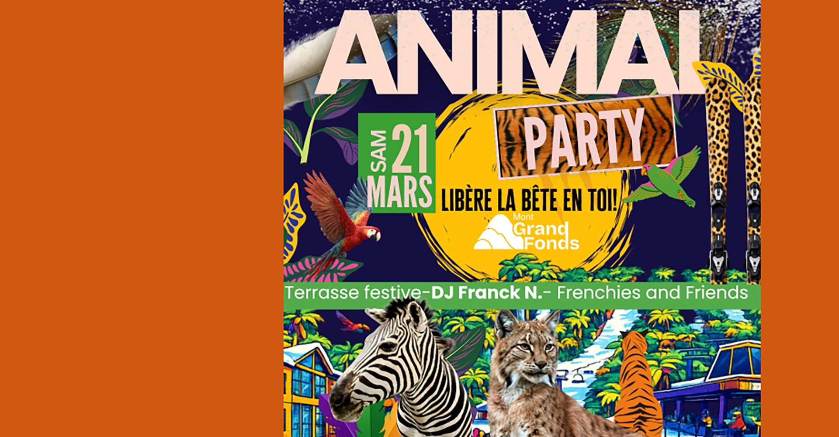Click the orange background left of poster
839x437 pixels.
coord(142,218)
